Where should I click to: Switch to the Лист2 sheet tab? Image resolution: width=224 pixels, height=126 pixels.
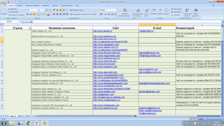(20, 116)
